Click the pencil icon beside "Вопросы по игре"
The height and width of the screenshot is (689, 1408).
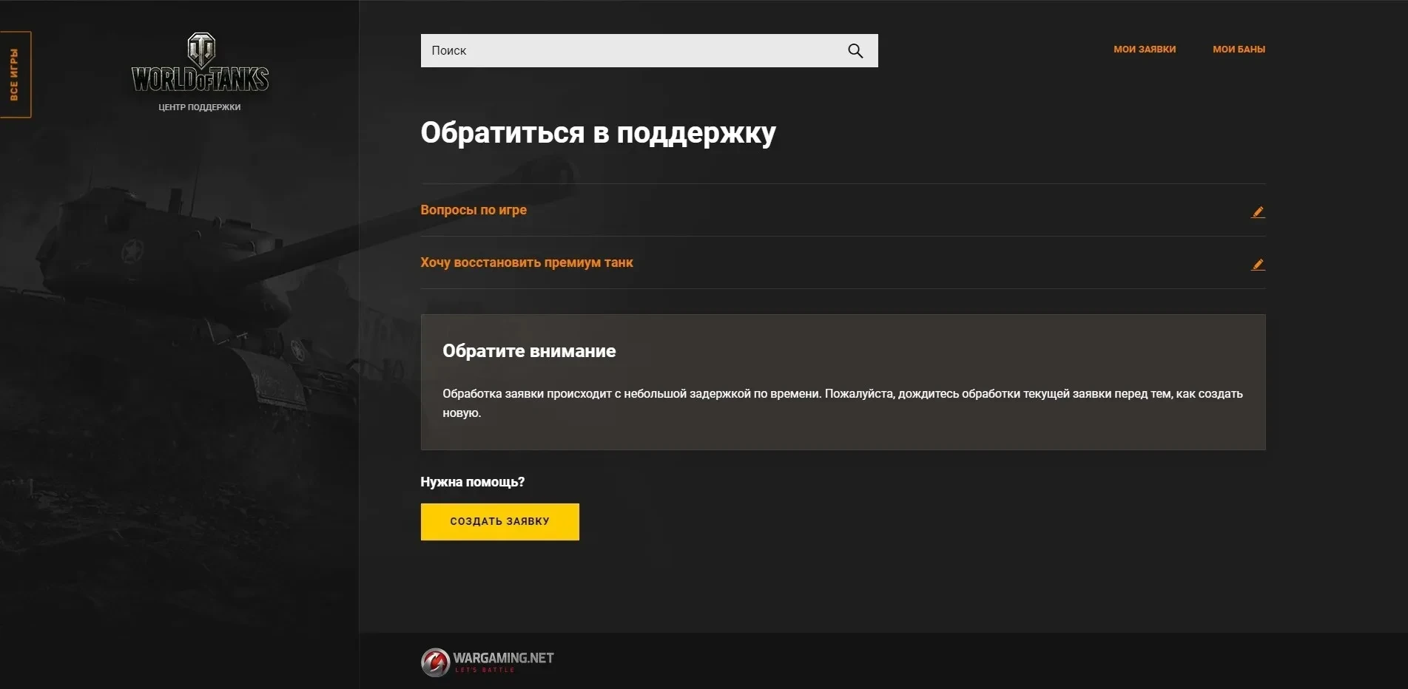point(1258,211)
